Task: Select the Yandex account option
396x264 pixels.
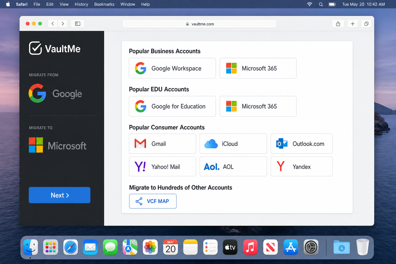Action: (x=302, y=167)
